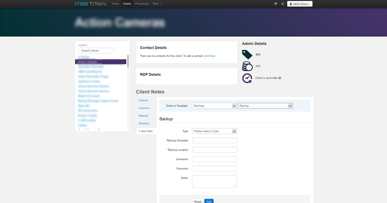Go to the Phonebook menu item
Screen dimensions: 387x203
click(142, 4)
